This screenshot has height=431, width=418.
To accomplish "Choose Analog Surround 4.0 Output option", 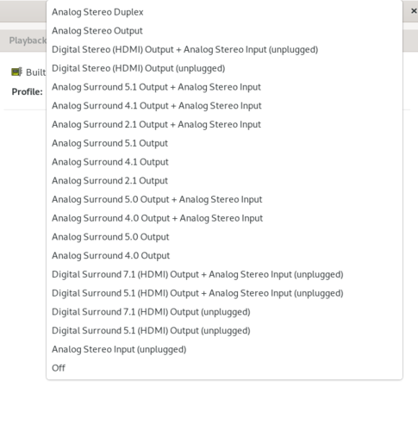I will [x=224, y=256].
